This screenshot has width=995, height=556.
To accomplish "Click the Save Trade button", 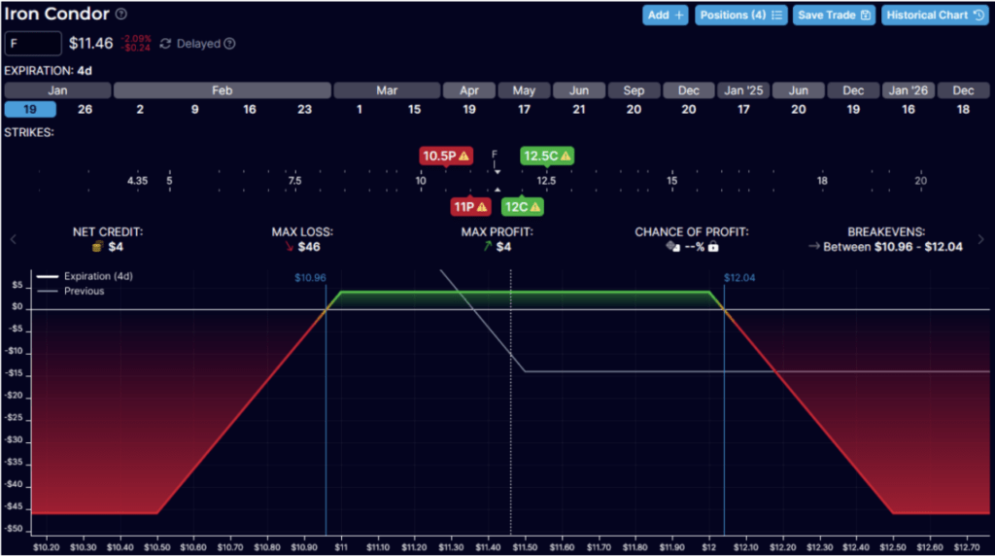I will tap(834, 16).
